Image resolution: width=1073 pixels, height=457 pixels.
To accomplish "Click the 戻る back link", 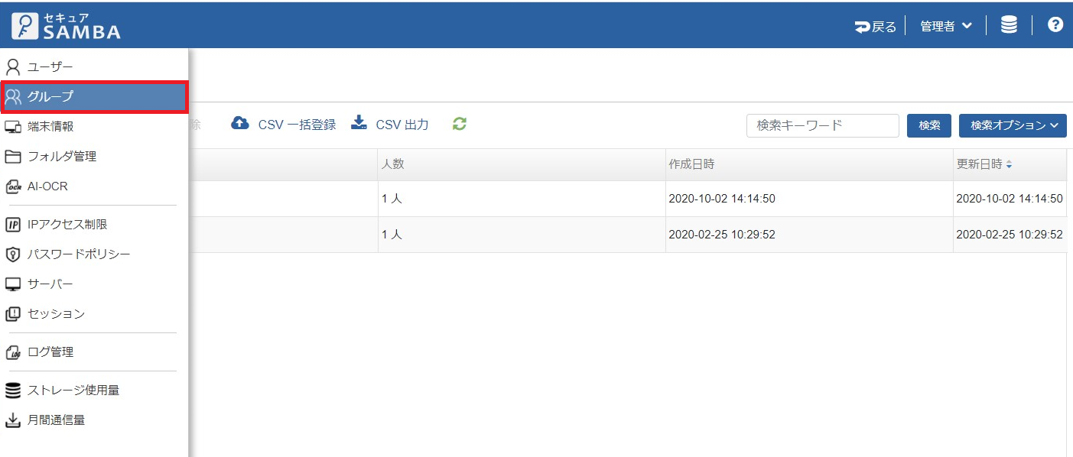I will [x=876, y=26].
